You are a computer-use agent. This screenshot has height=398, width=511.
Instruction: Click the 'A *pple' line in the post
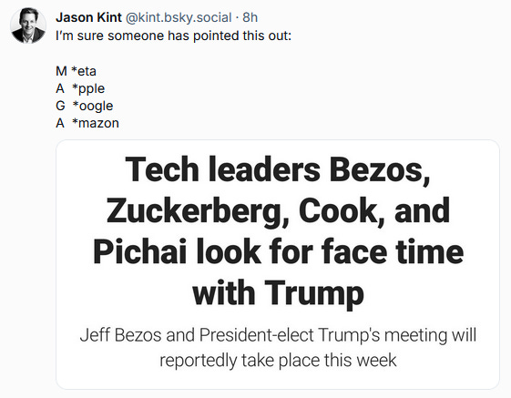point(80,88)
